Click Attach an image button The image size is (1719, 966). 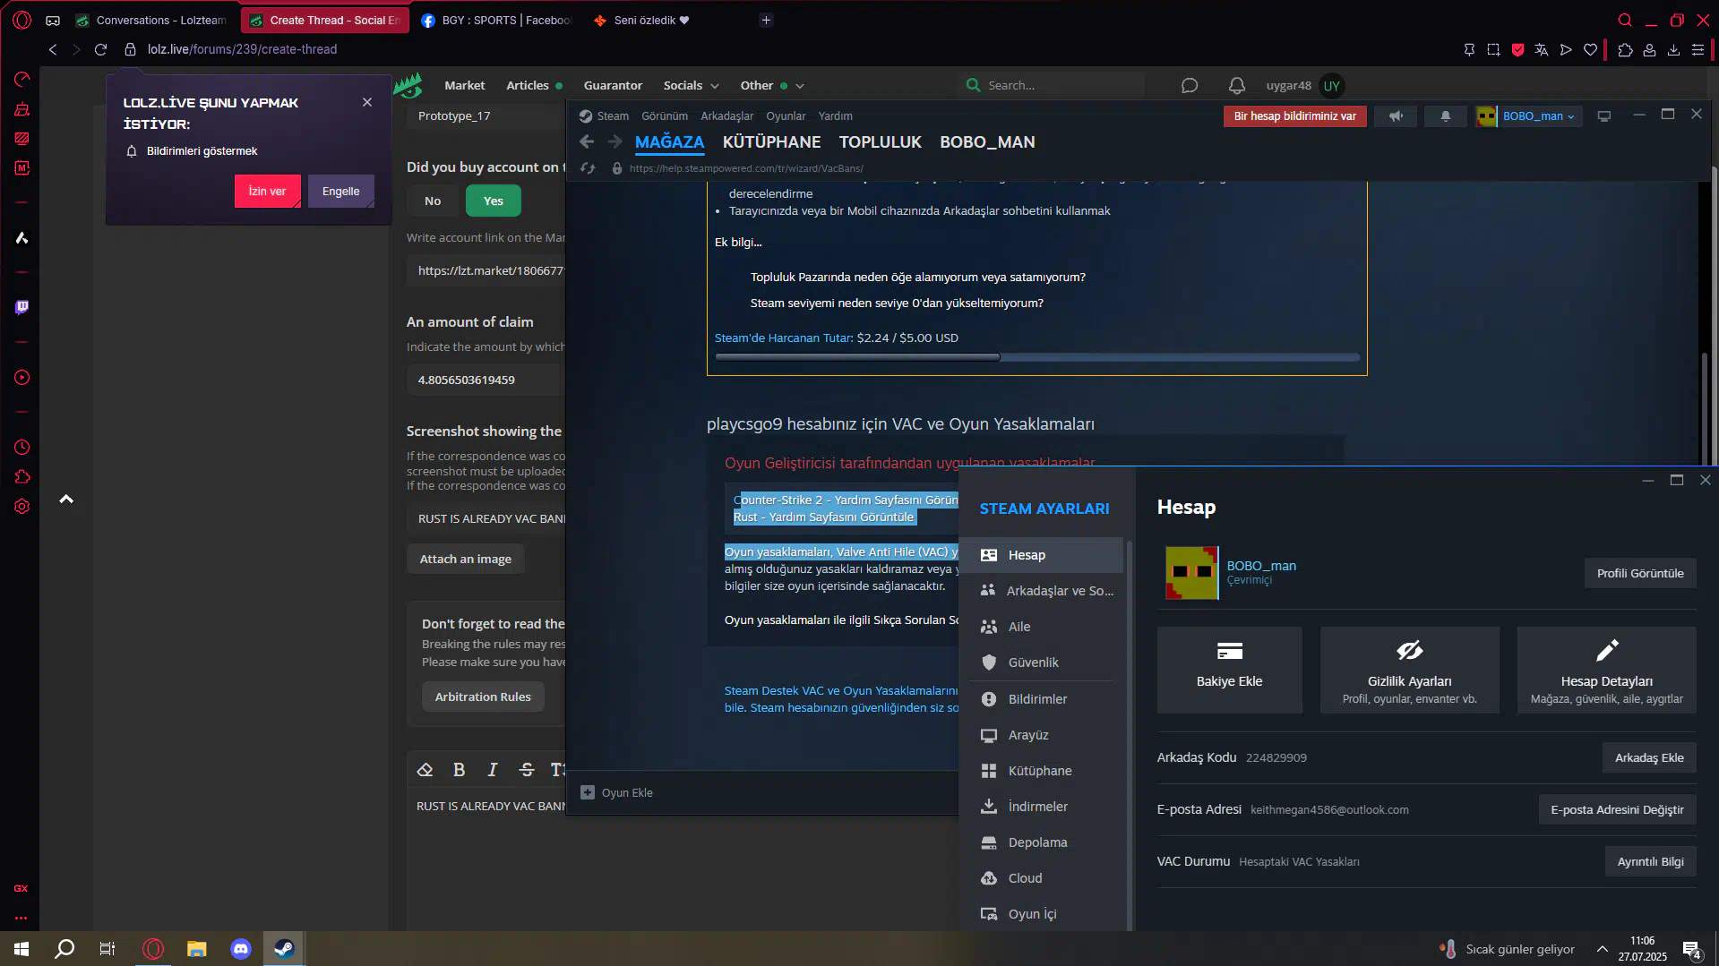465,560
